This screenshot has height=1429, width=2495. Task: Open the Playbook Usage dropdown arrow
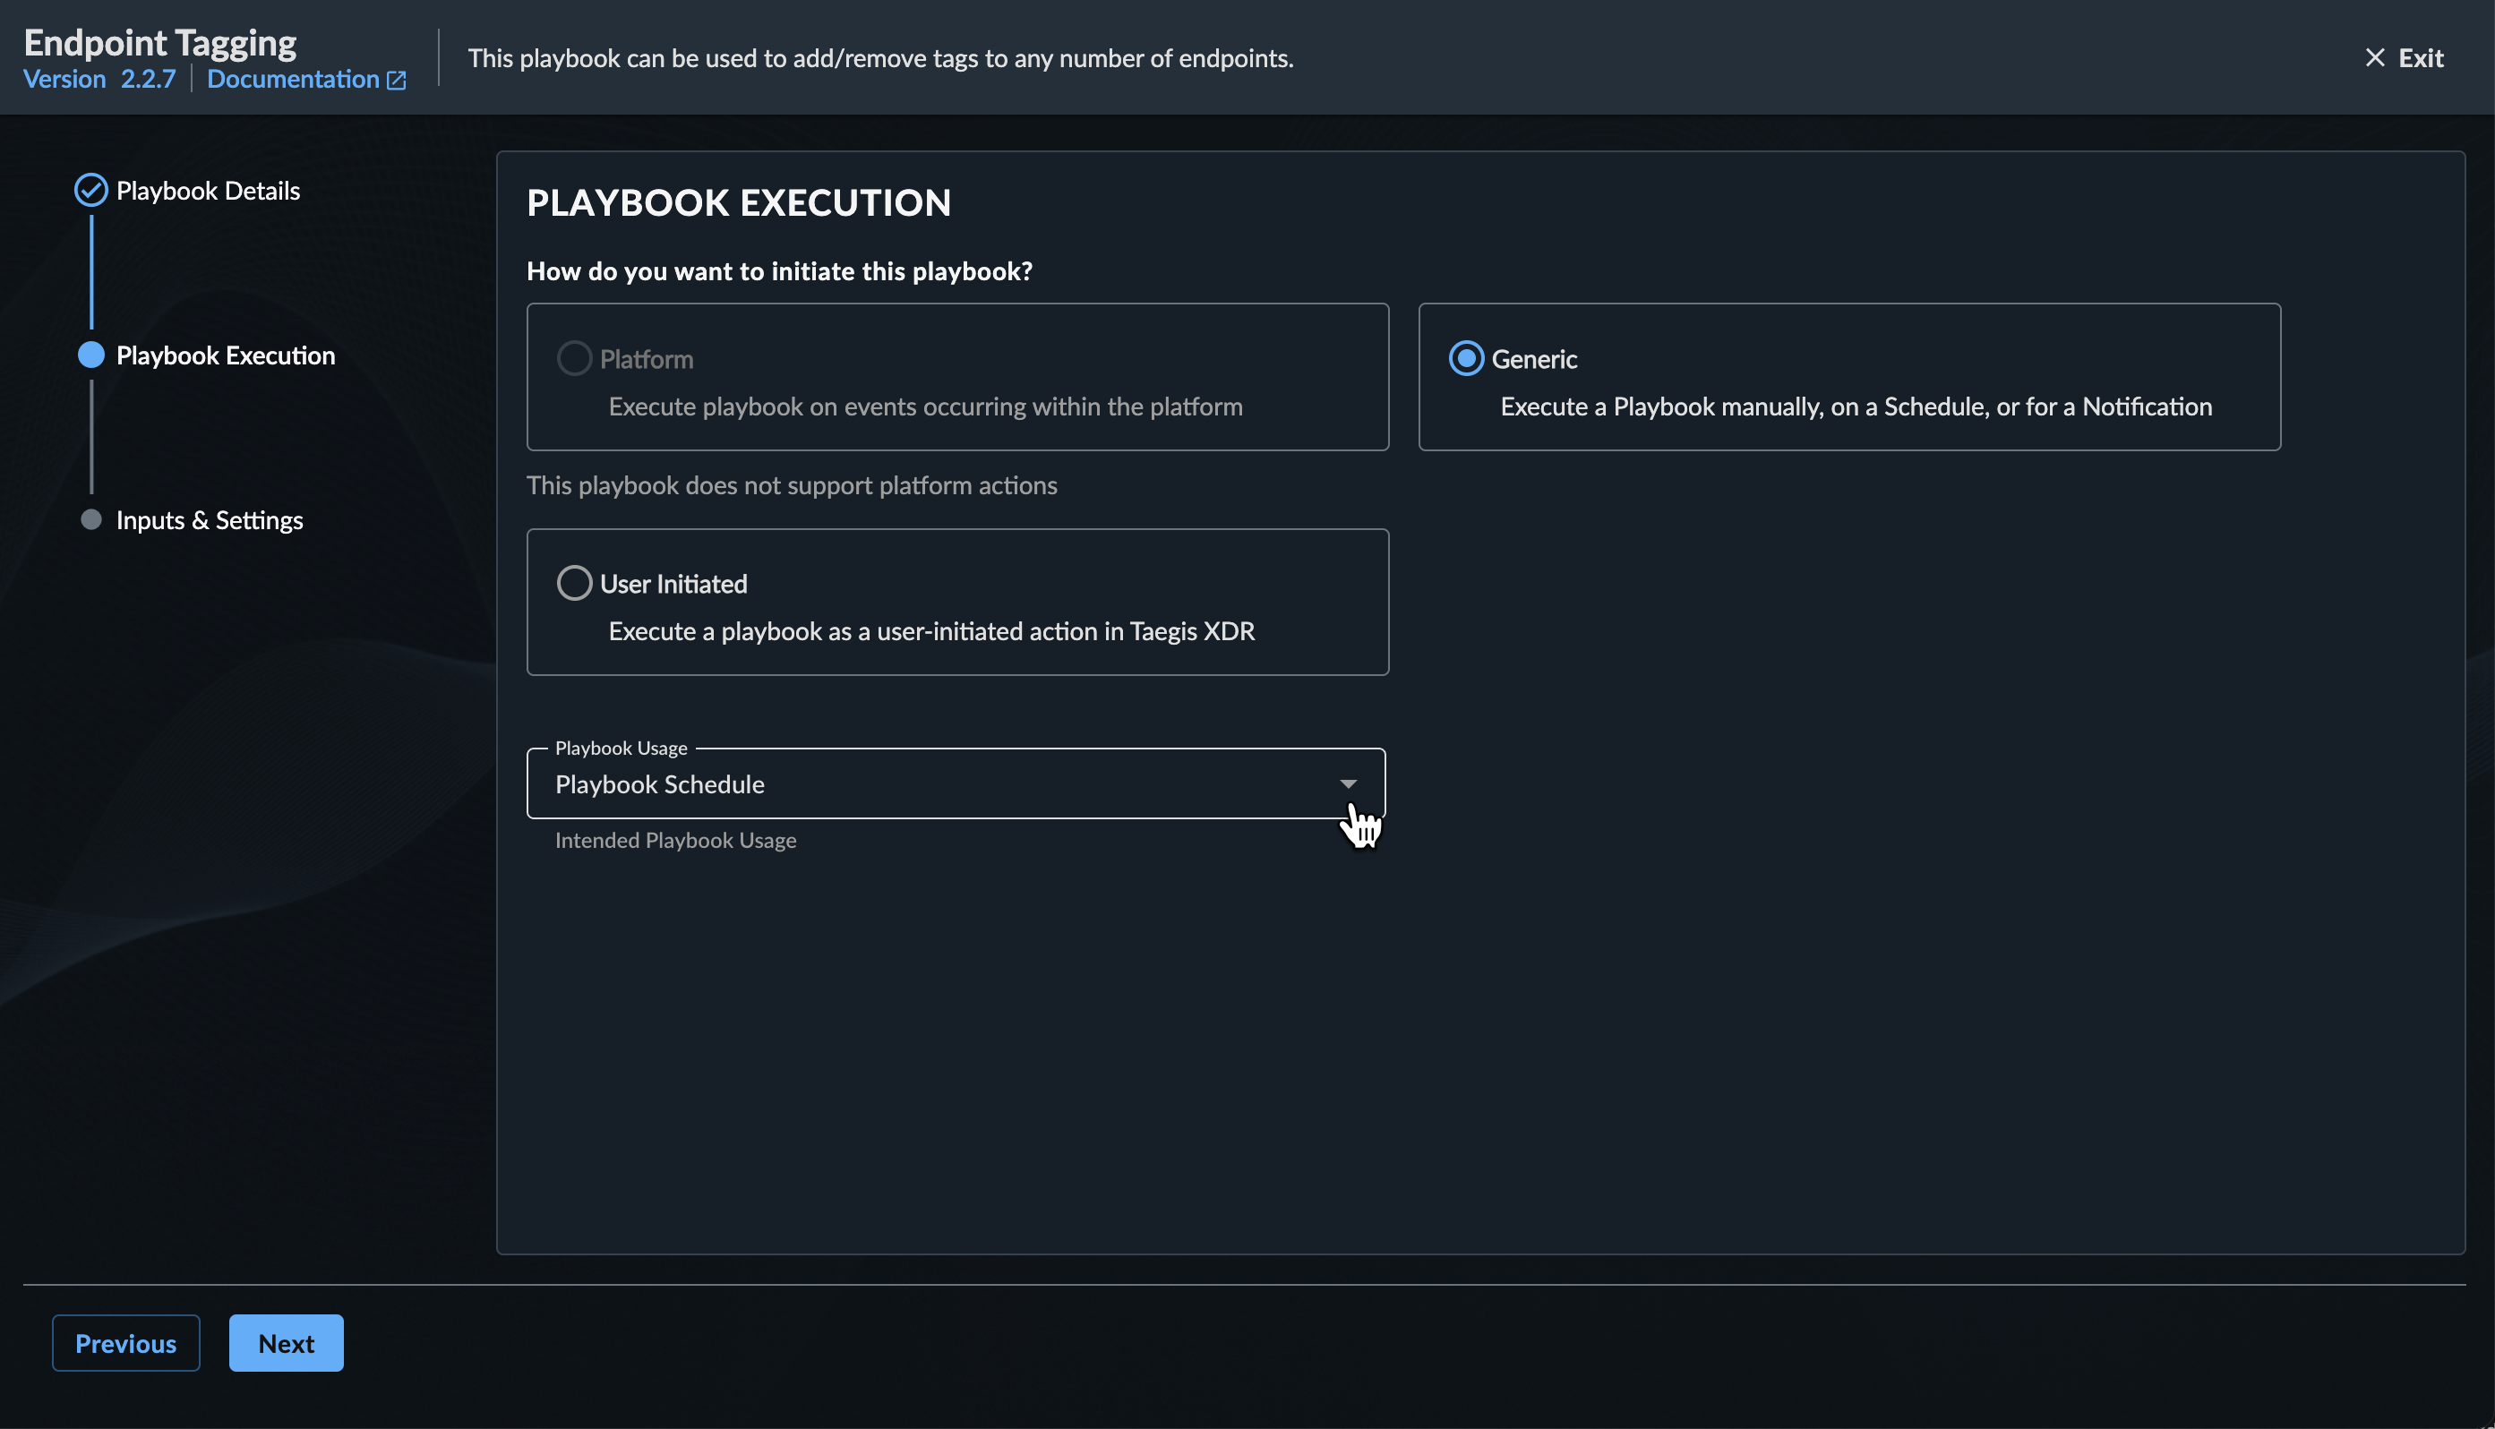pos(1349,784)
